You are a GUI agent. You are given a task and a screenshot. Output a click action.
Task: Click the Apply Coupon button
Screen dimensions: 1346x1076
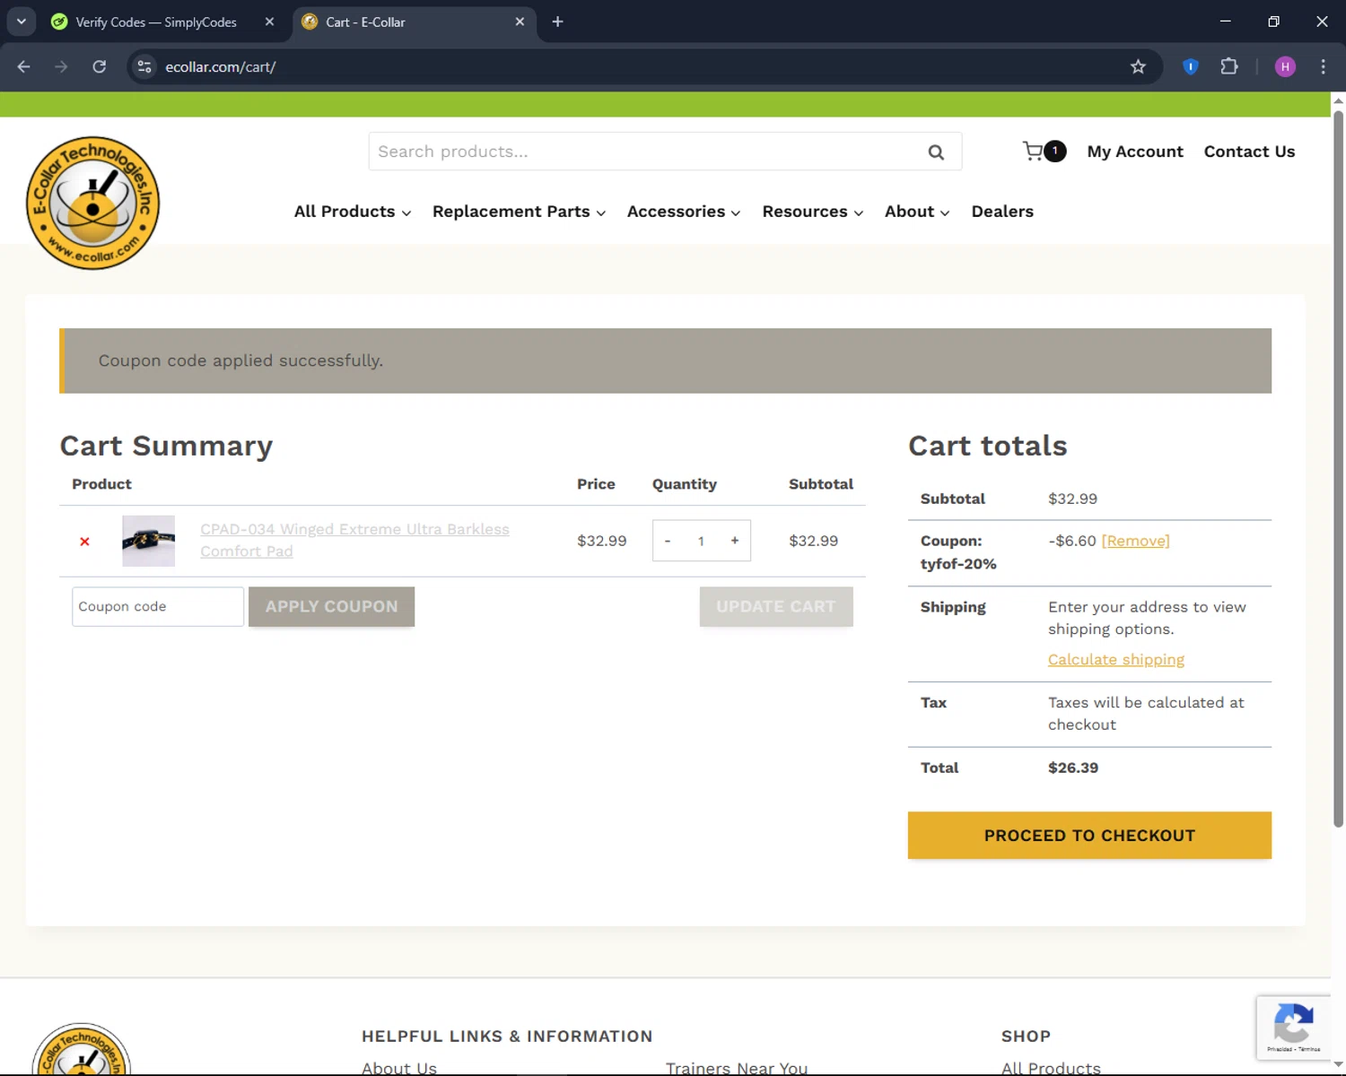pyautogui.click(x=331, y=606)
